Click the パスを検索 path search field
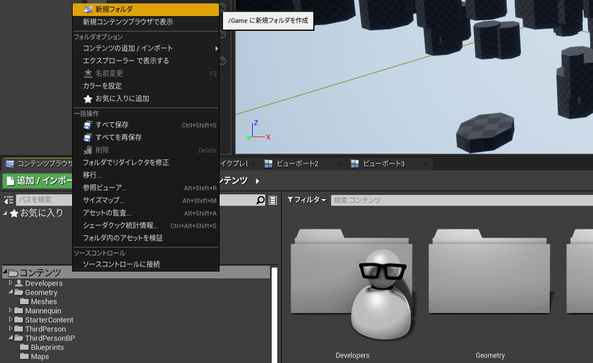 (x=45, y=200)
